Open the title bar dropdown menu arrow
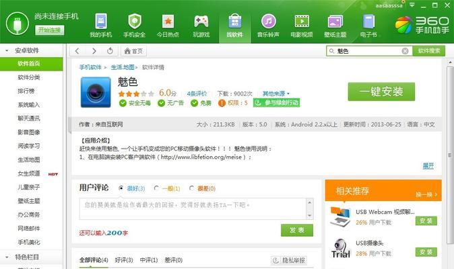The width and height of the screenshot is (454, 269). [412, 5]
